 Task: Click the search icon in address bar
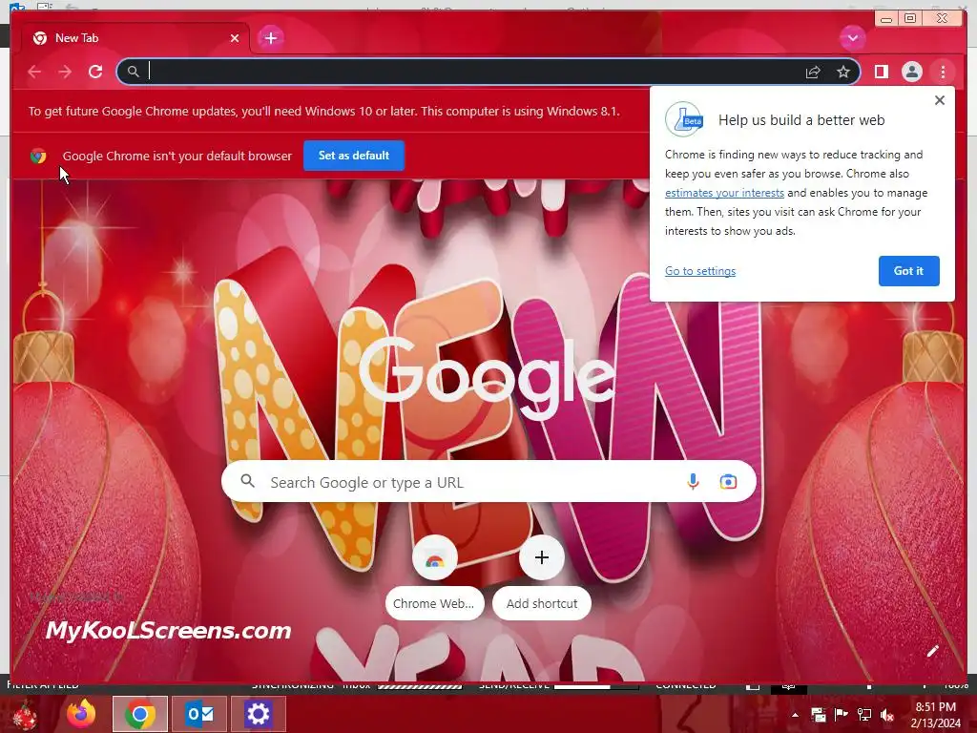pyautogui.click(x=134, y=72)
